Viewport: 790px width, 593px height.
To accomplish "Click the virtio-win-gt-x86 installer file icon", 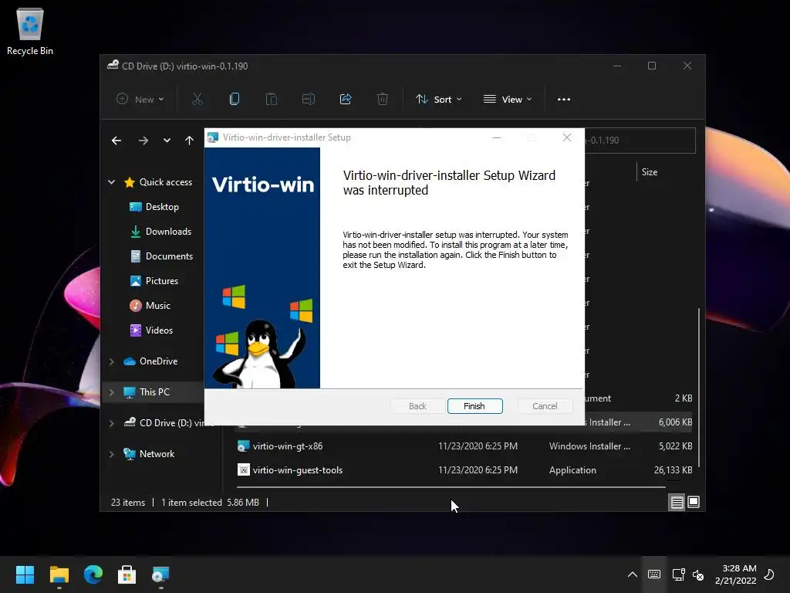I will 243,446.
